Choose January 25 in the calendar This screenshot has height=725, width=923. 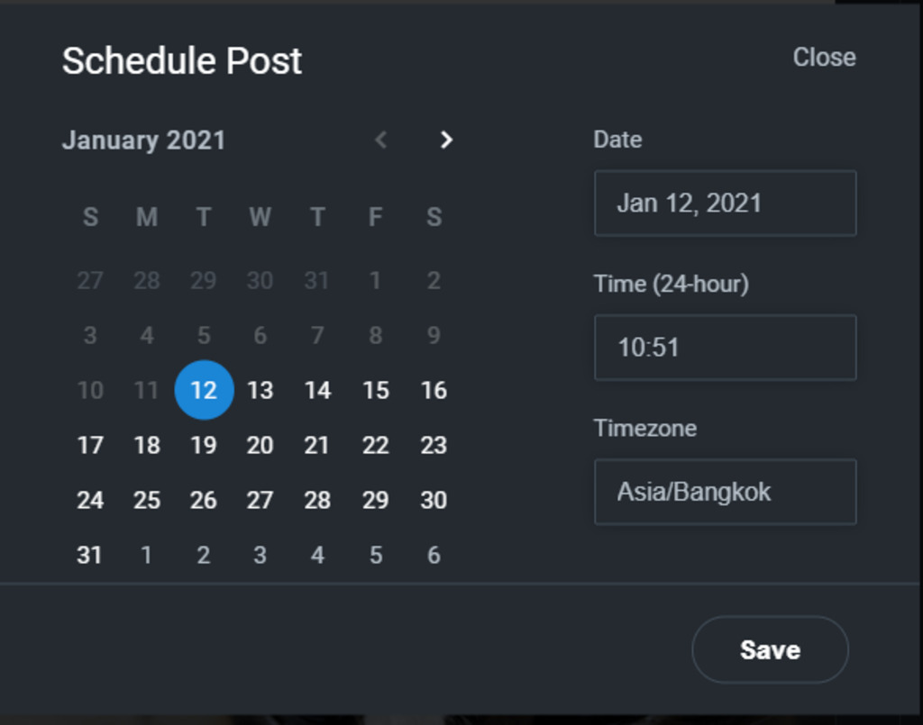pyautogui.click(x=147, y=500)
